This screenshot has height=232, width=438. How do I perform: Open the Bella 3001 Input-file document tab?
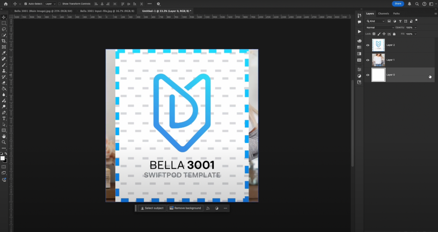tap(107, 11)
